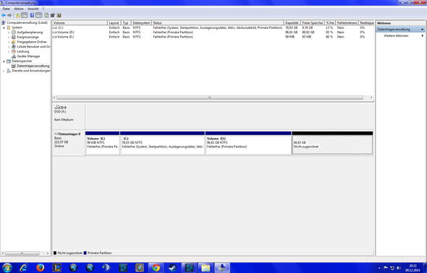427x273 pixels.
Task: Expand the Aufgabenplanung node
Action: pyautogui.click(x=9, y=32)
